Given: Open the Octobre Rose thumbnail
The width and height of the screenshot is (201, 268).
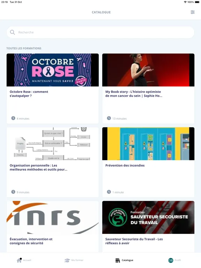Looking at the screenshot, I should 53,70.
